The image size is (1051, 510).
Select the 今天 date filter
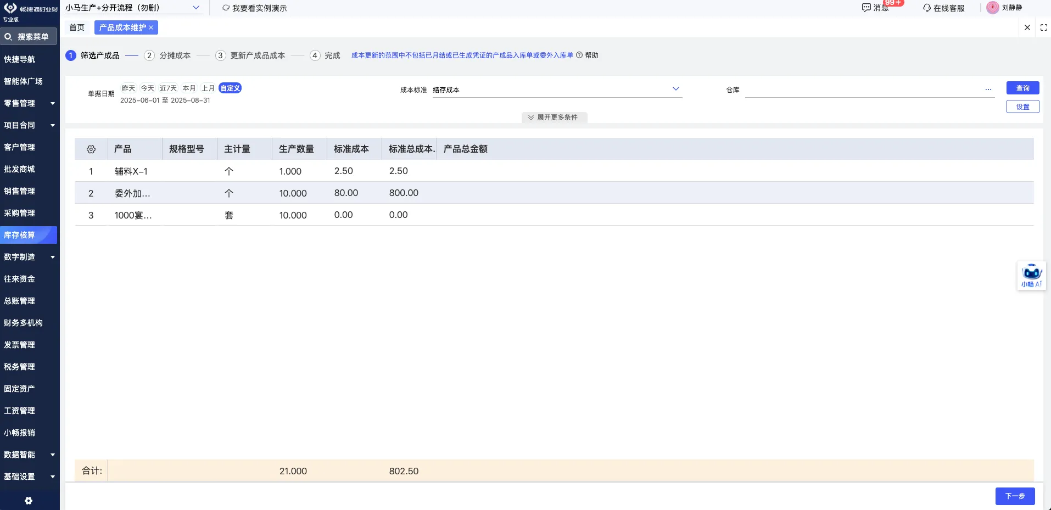[147, 88]
